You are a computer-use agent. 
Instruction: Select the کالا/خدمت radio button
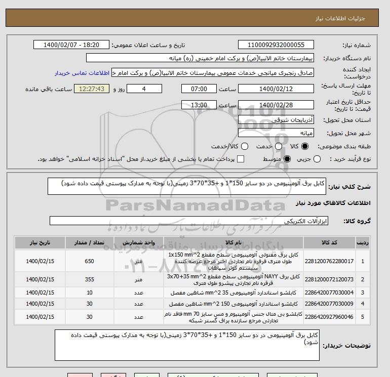(x=245, y=146)
